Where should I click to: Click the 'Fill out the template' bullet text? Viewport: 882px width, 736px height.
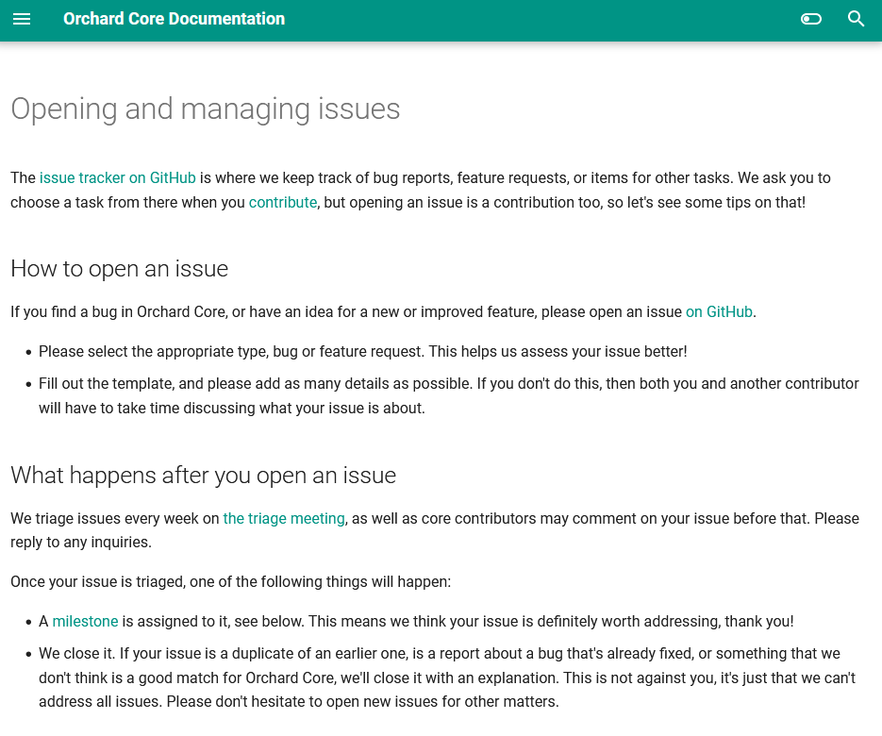point(449,395)
